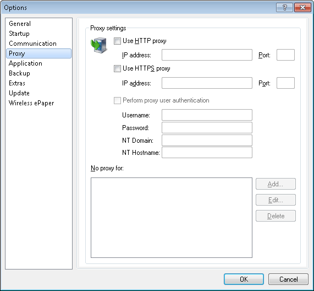The image size is (314, 291).
Task: Click the NT Domain text field
Action: (207, 141)
